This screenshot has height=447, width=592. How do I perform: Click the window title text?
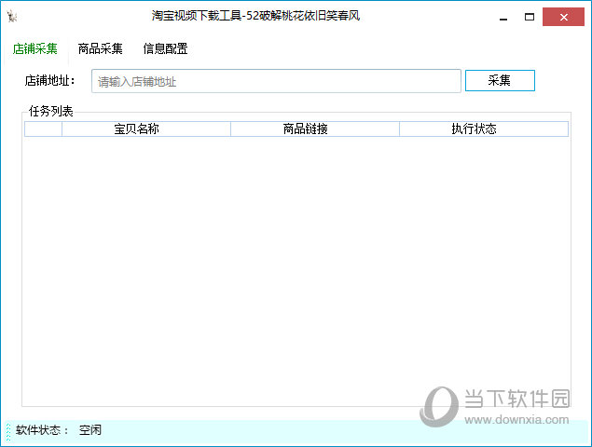(x=255, y=16)
